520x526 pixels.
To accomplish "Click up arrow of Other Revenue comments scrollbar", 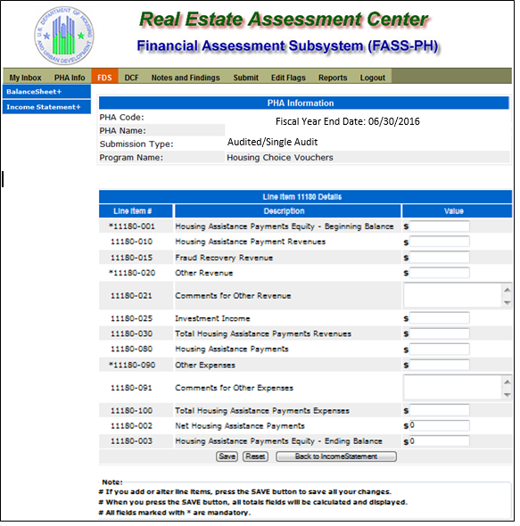I will pos(507,290).
